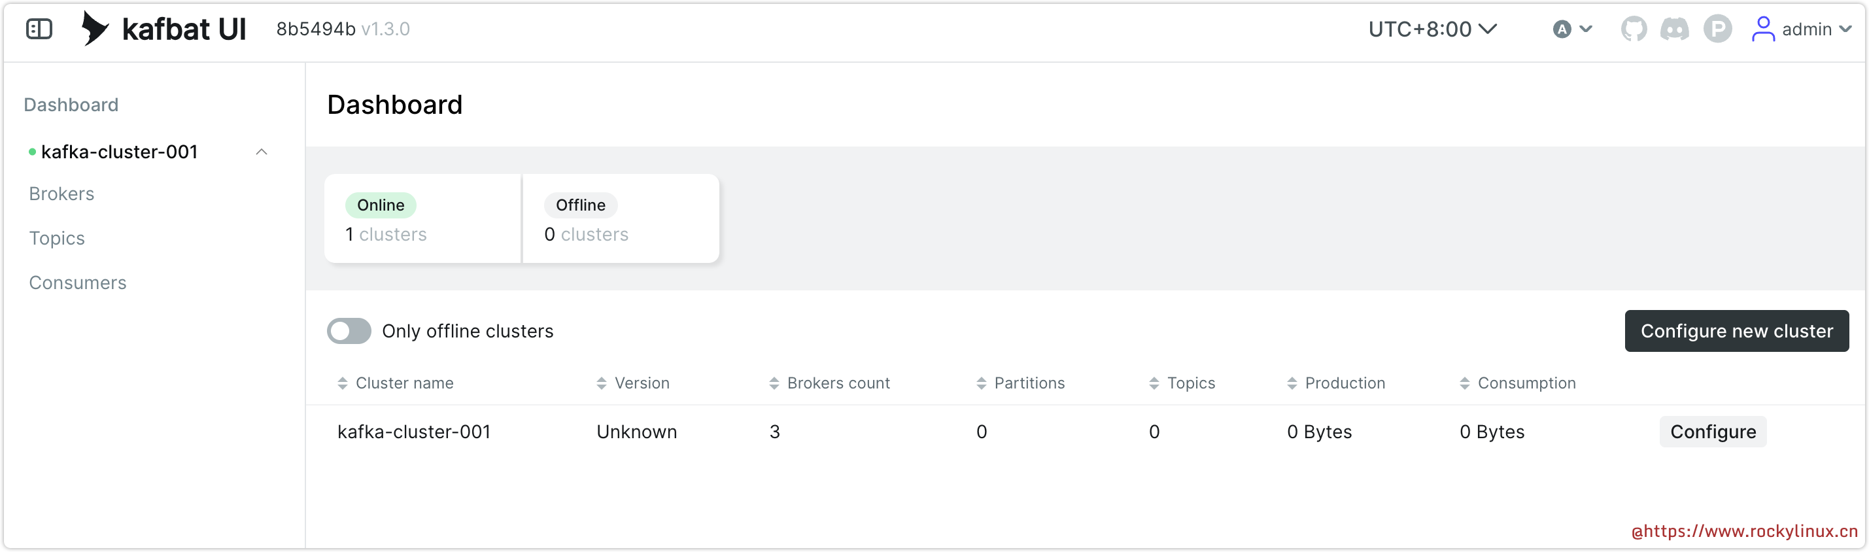The image size is (1869, 552).
Task: Open the GitHub repository icon
Action: 1633,29
